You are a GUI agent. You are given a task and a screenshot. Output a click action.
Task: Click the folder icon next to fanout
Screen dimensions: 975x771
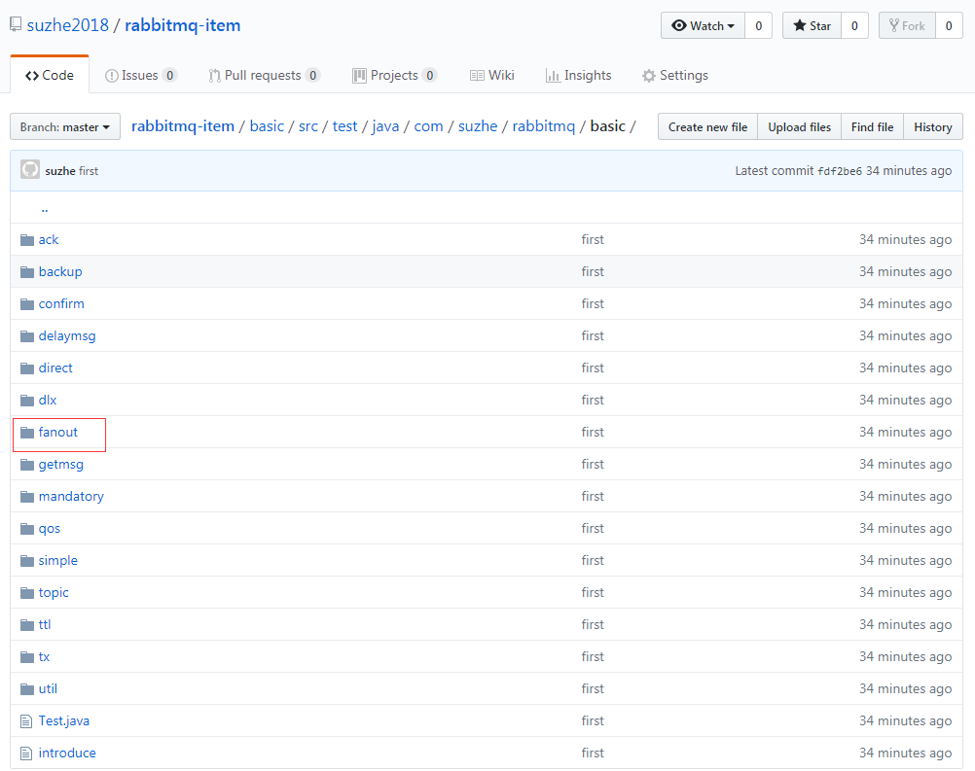26,433
